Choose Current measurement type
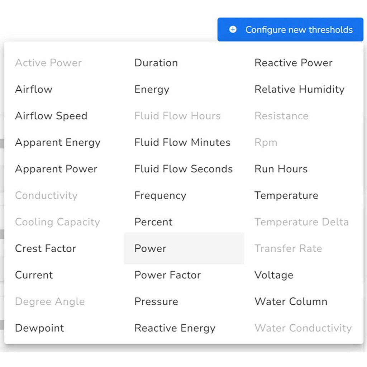The height and width of the screenshot is (367, 367). [x=34, y=275]
